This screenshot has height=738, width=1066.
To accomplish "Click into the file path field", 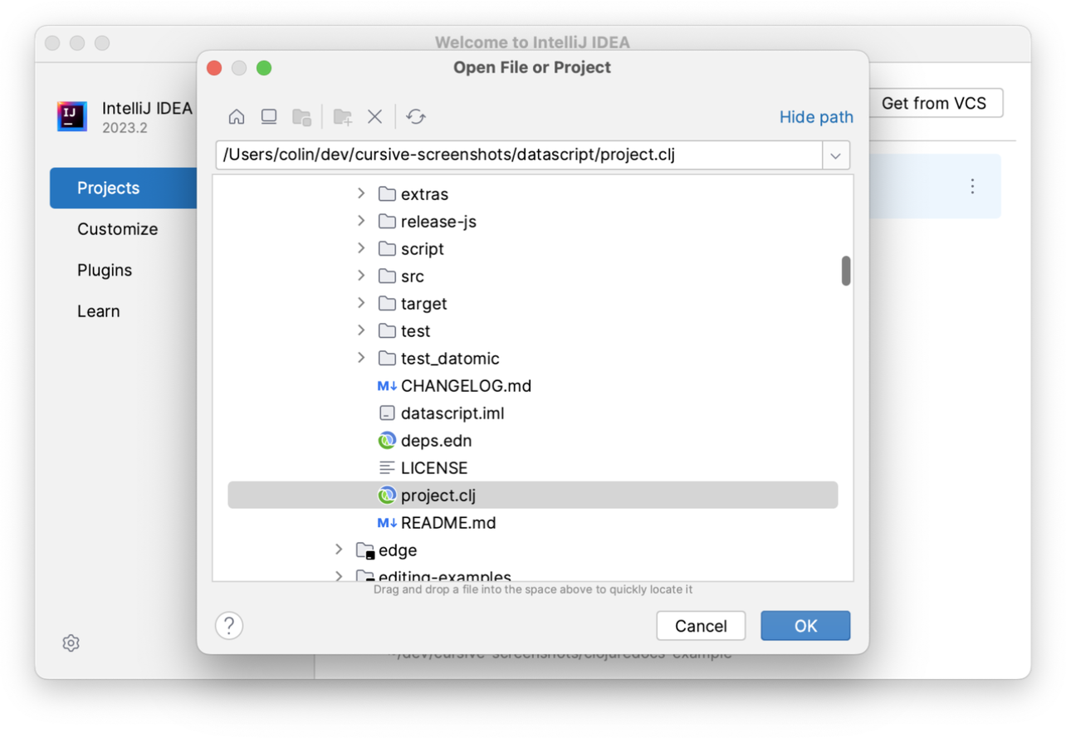I will (x=519, y=155).
